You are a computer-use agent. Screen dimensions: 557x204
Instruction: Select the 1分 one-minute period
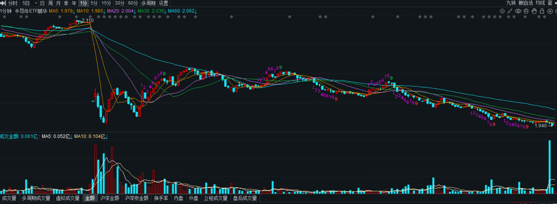(84, 3)
